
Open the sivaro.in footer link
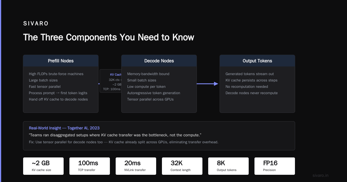tap(321, 175)
